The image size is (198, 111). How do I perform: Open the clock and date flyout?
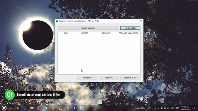[185, 108]
